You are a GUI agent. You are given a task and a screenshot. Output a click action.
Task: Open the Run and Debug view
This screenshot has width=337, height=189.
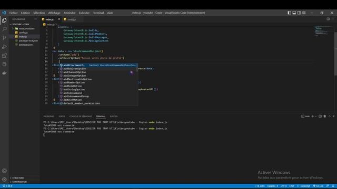click(x=4, y=47)
